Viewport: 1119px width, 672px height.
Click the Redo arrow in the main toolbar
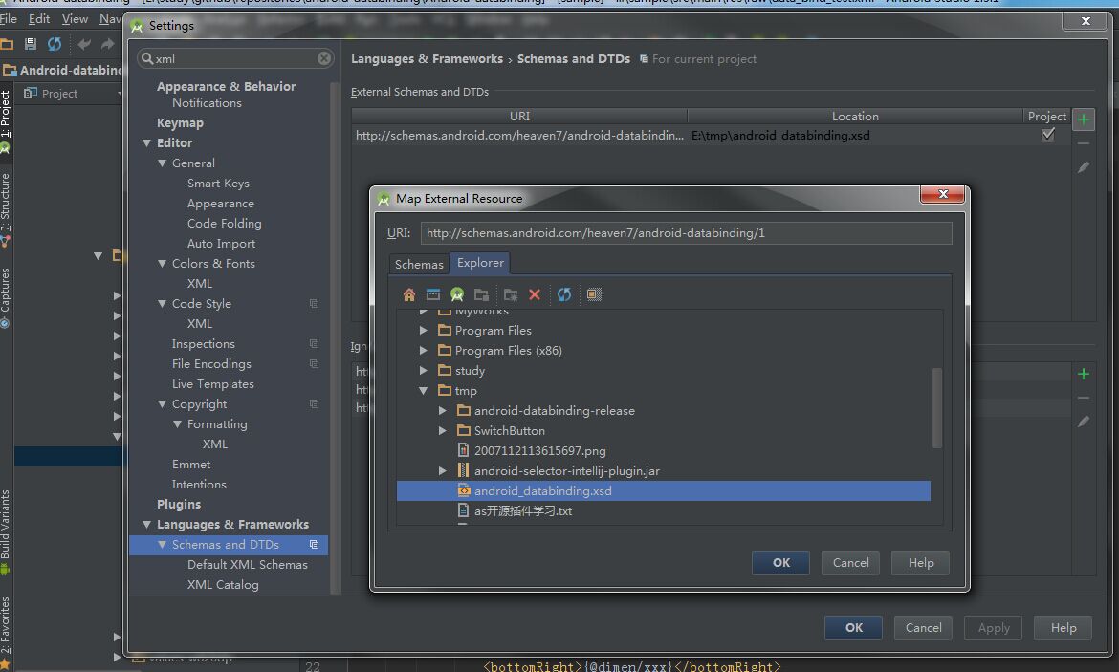point(108,44)
